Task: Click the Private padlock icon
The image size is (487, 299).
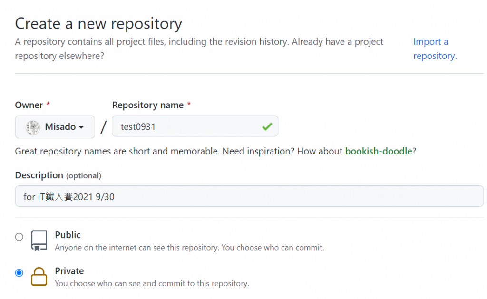Action: (x=39, y=277)
